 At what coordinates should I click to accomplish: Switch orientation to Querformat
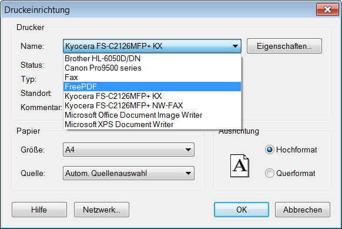point(270,173)
